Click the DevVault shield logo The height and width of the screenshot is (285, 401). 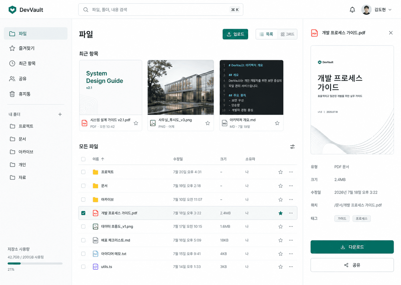pos(12,10)
